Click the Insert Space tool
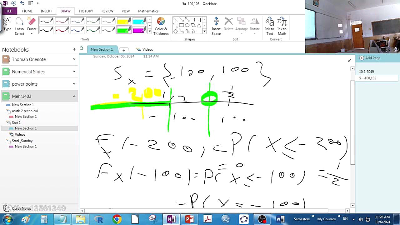The height and width of the screenshot is (225, 400). pos(216,26)
